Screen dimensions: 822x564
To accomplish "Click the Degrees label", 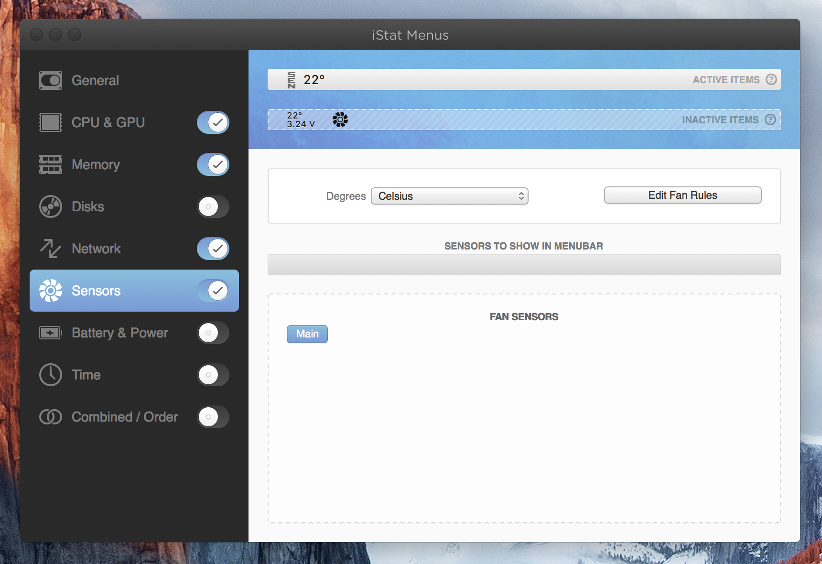I will pos(346,196).
